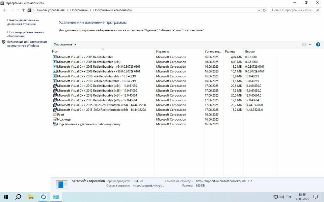Select Visual C++ 2013 (x86) 12.0.40664 icon
Screen dimensions: 324x202
[55, 100]
